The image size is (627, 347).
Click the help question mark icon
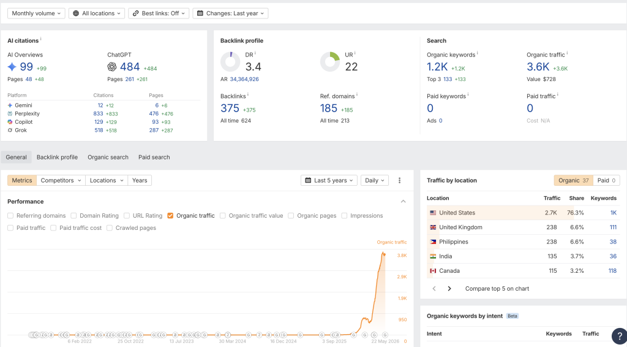620,335
